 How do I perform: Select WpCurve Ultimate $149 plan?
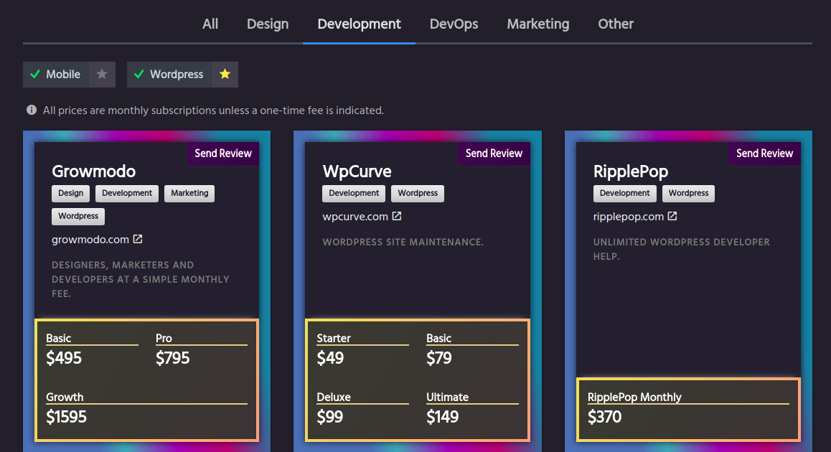click(472, 408)
